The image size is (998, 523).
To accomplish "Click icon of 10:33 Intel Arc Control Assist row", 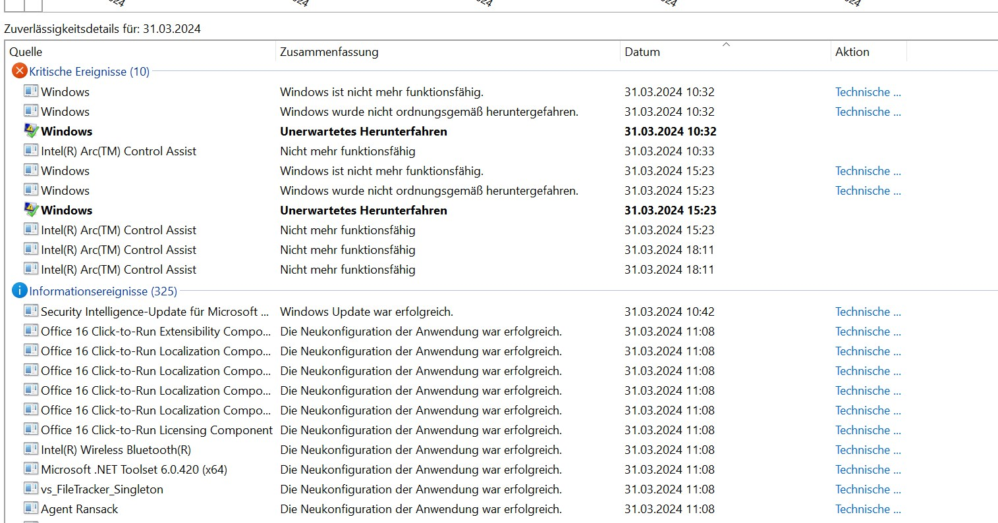I will coord(31,150).
